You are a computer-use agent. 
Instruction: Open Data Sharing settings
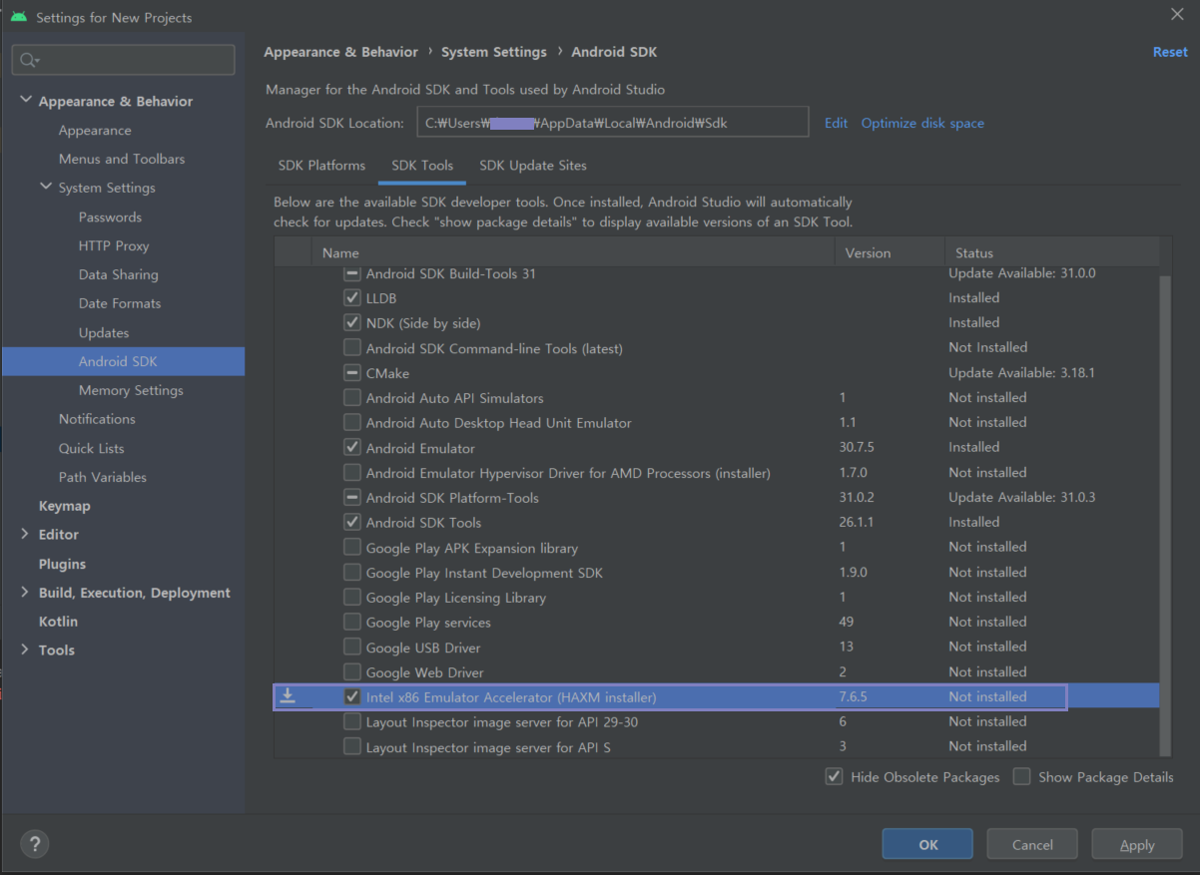click(x=119, y=274)
